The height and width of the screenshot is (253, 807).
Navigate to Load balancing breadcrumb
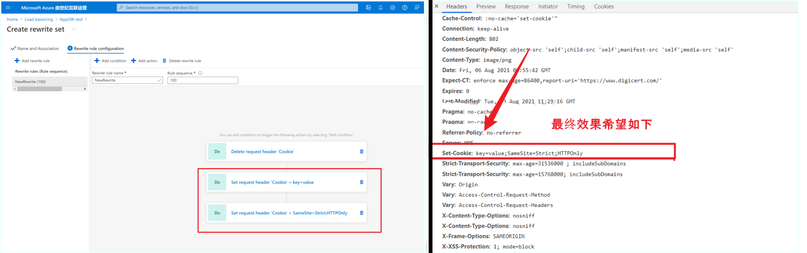pyautogui.click(x=39, y=19)
